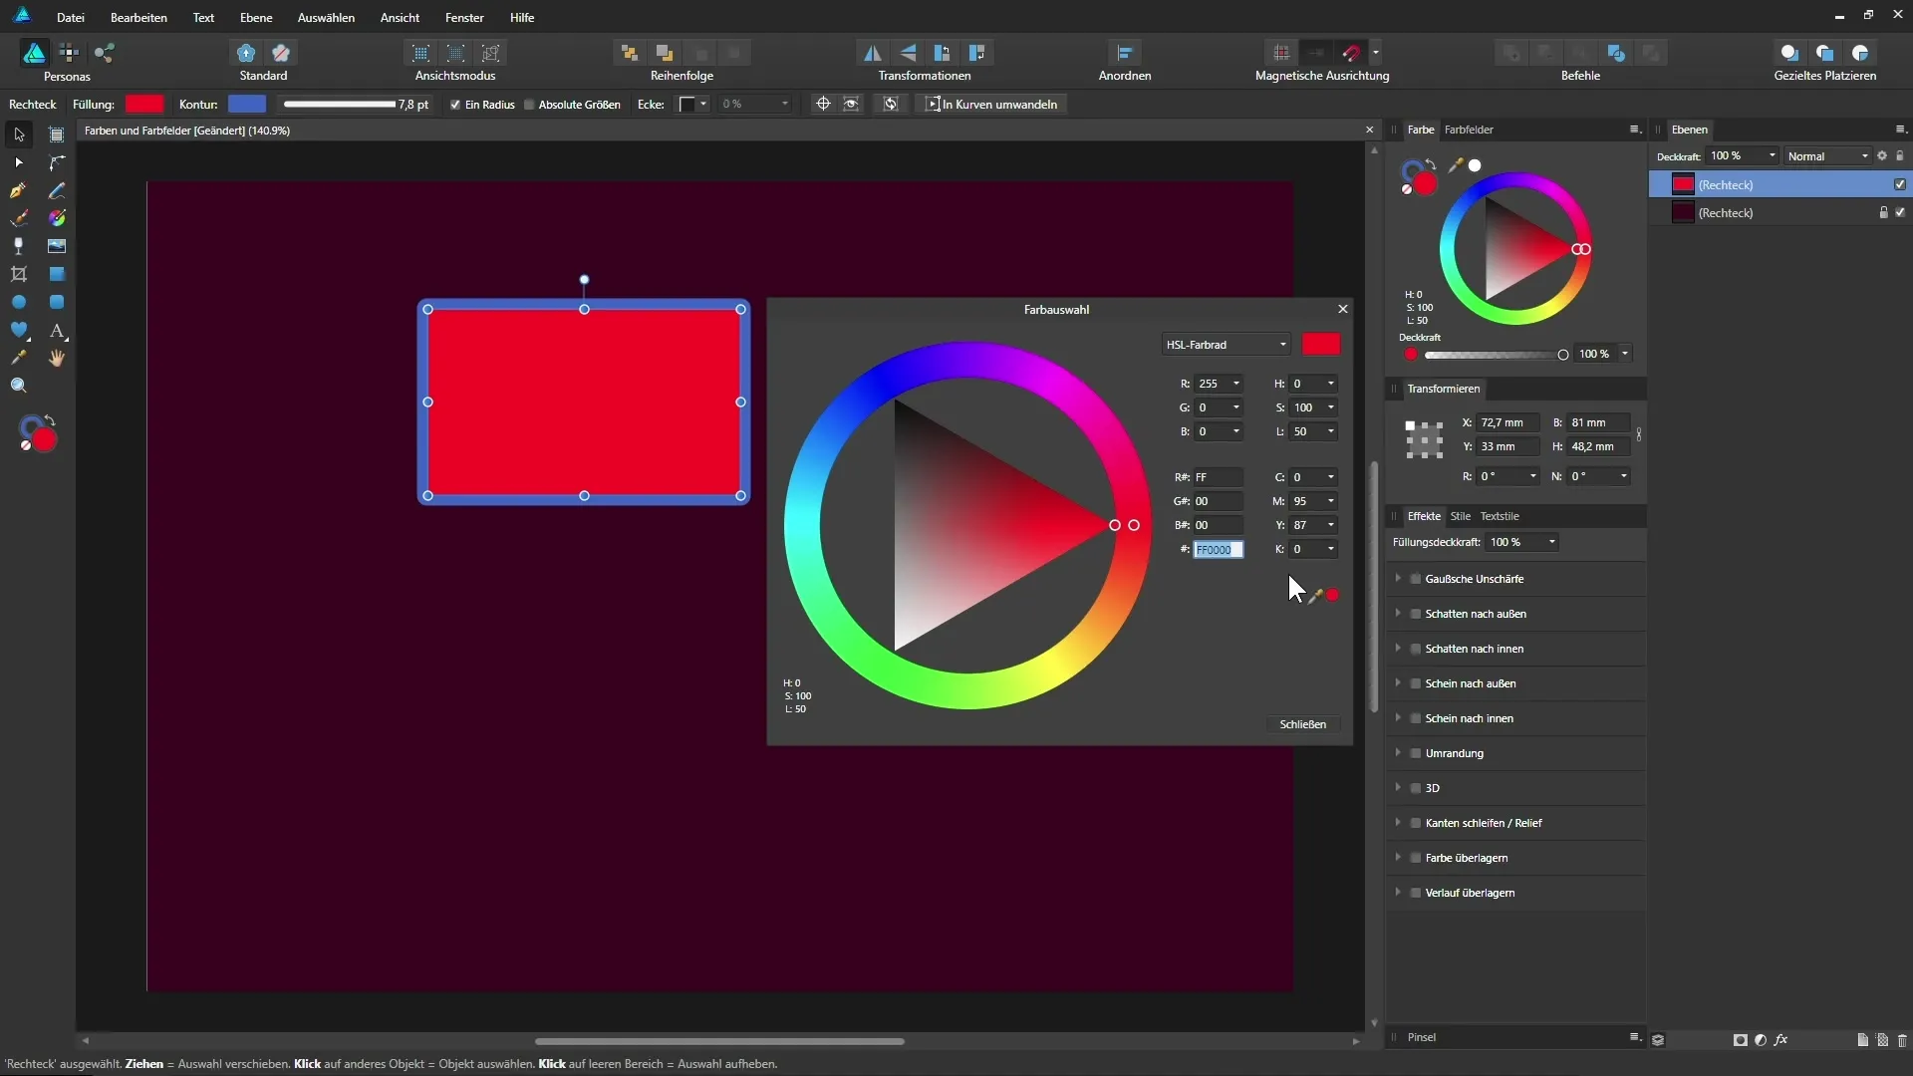The width and height of the screenshot is (1913, 1076).
Task: Select the Crop tool
Action: 19,274
